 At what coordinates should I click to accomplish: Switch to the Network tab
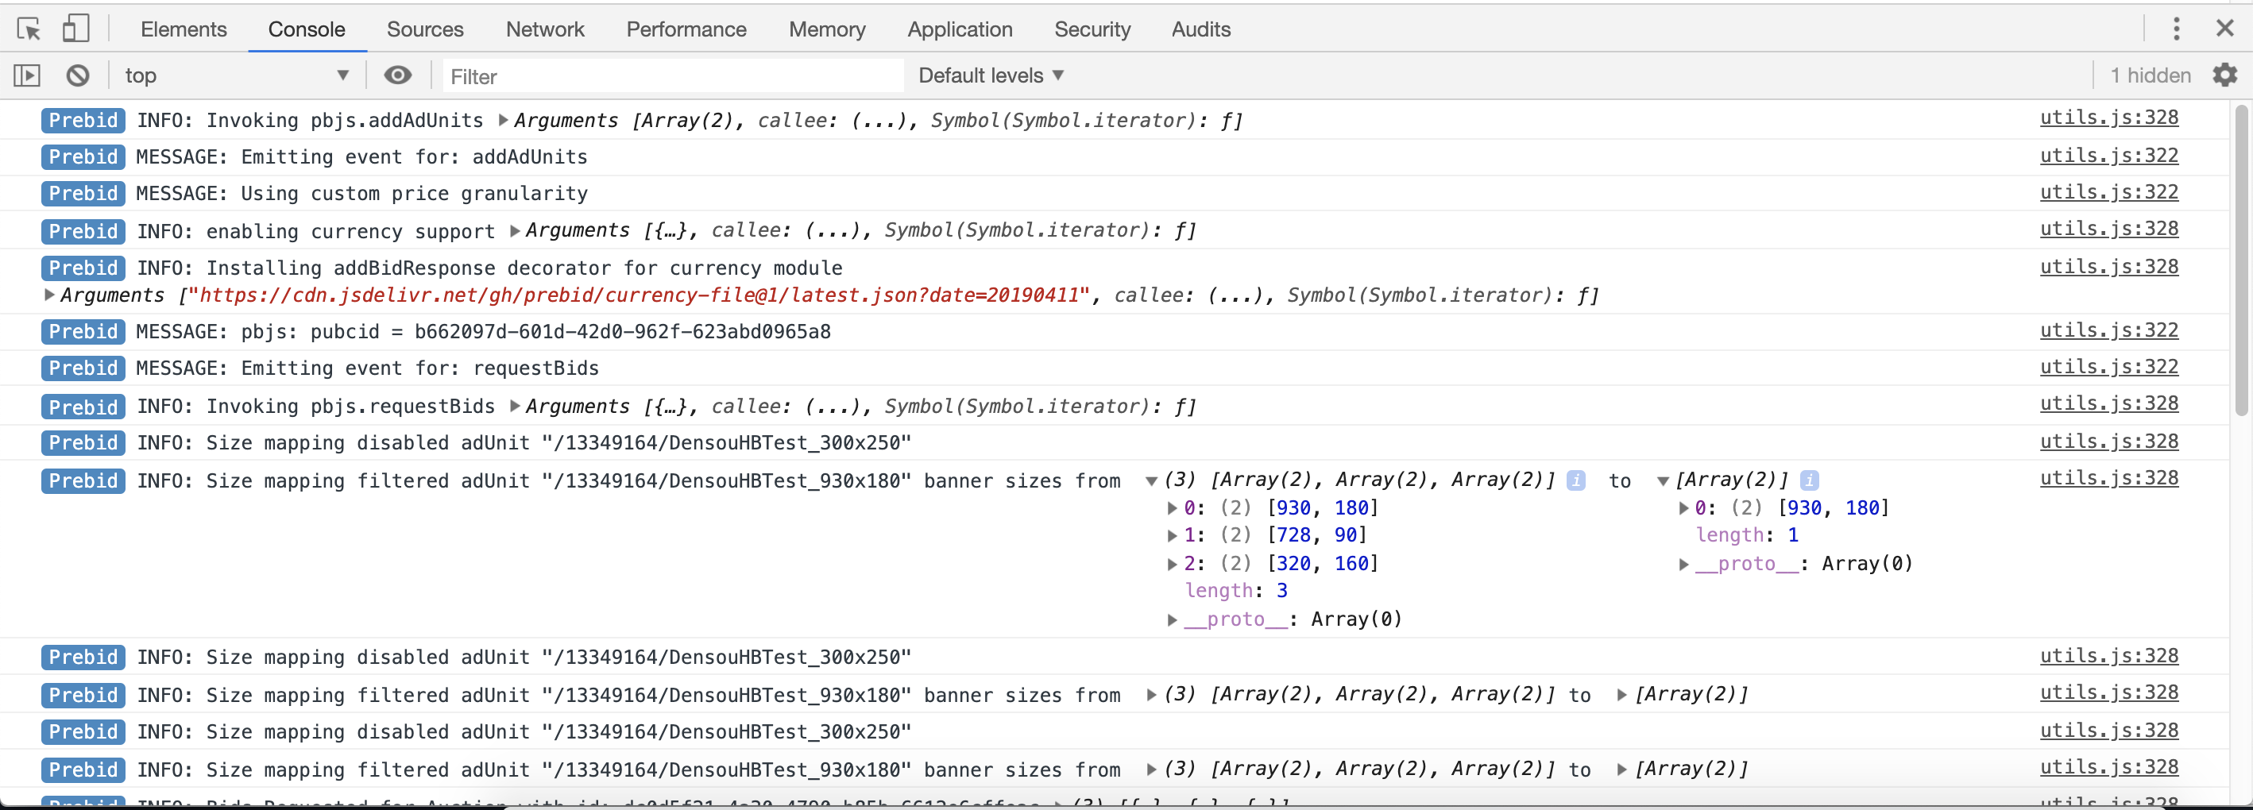pos(544,29)
